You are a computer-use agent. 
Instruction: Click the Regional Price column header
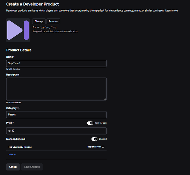[x=94, y=147]
